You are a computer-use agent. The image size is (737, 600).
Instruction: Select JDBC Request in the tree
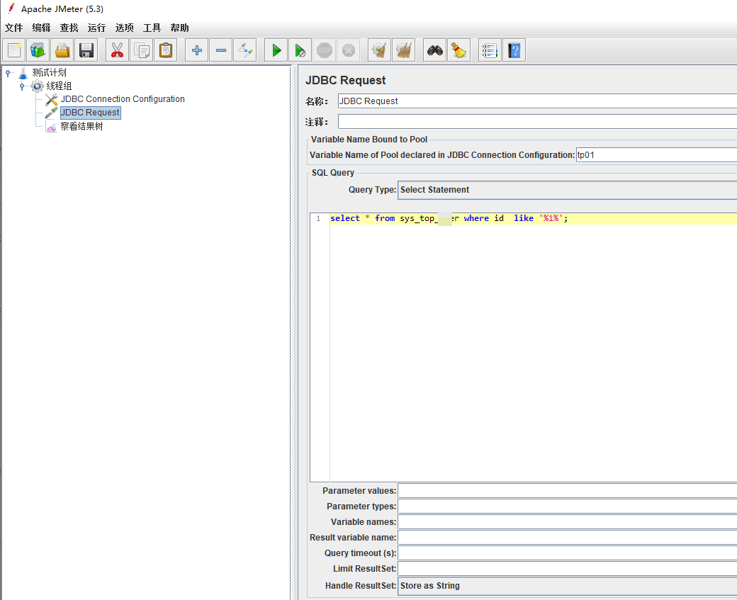click(x=90, y=113)
